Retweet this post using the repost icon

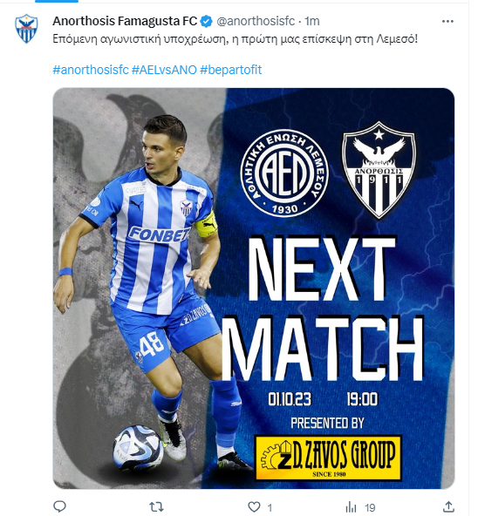(156, 506)
